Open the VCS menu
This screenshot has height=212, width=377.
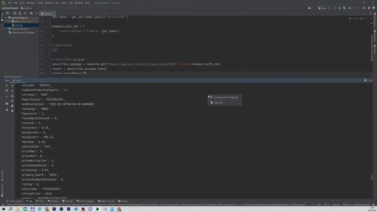[71, 3]
